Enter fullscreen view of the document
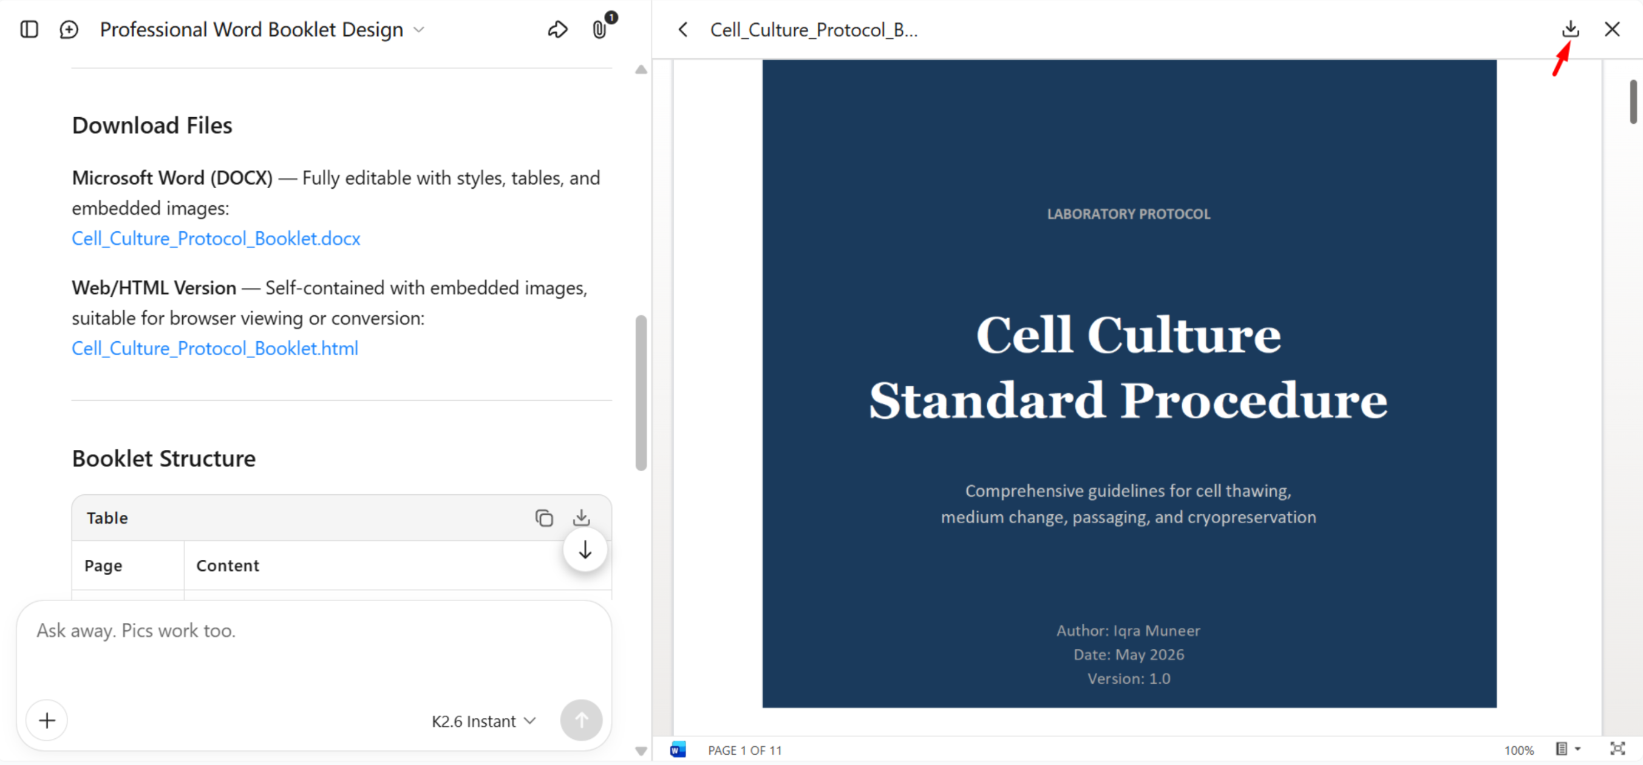 [x=1617, y=749]
